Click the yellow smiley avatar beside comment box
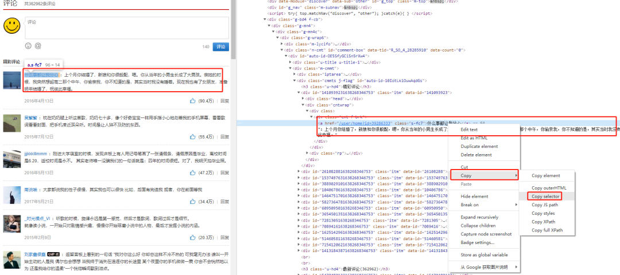 (x=12, y=25)
